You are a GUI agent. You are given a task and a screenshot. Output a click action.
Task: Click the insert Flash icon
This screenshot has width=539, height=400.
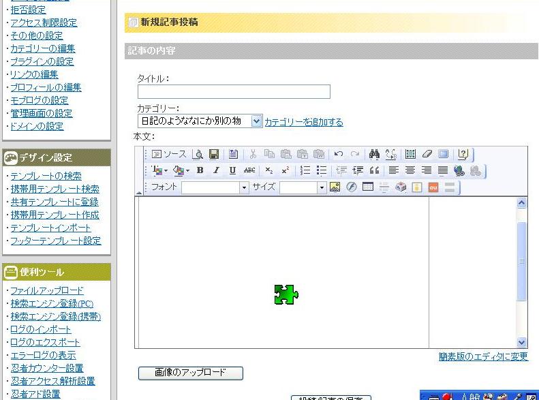(x=352, y=187)
